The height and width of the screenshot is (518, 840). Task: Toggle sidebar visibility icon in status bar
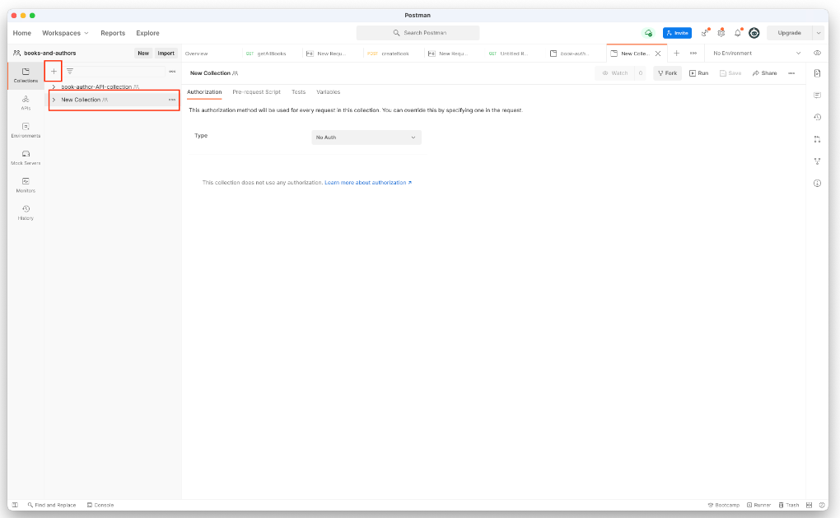(15, 505)
